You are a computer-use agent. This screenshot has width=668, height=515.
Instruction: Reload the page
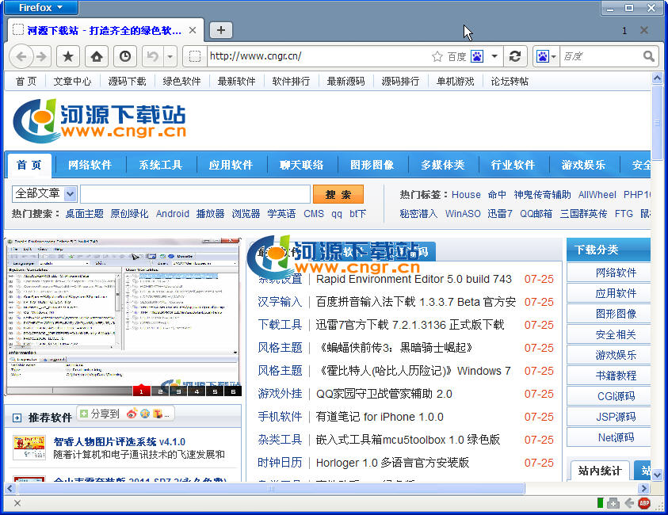coord(515,56)
